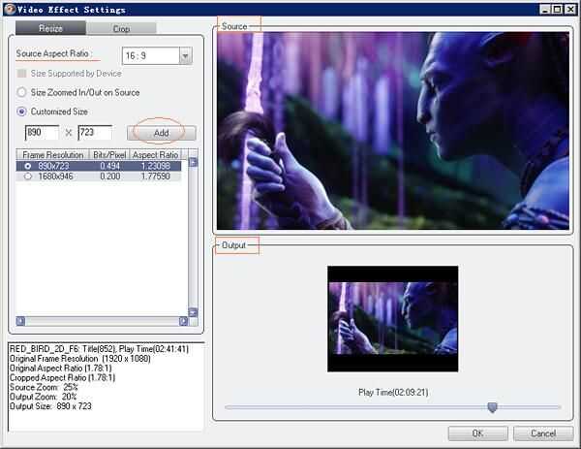Click the list's scroll left arrow
Screen dimensions: 581x449
[20, 321]
